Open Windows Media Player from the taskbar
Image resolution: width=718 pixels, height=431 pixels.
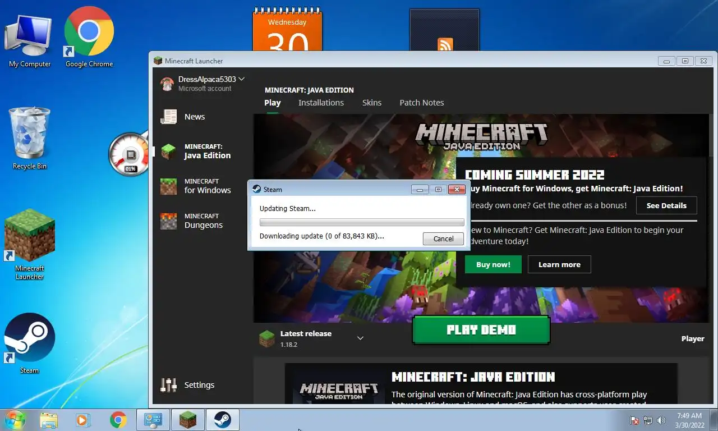click(x=82, y=420)
